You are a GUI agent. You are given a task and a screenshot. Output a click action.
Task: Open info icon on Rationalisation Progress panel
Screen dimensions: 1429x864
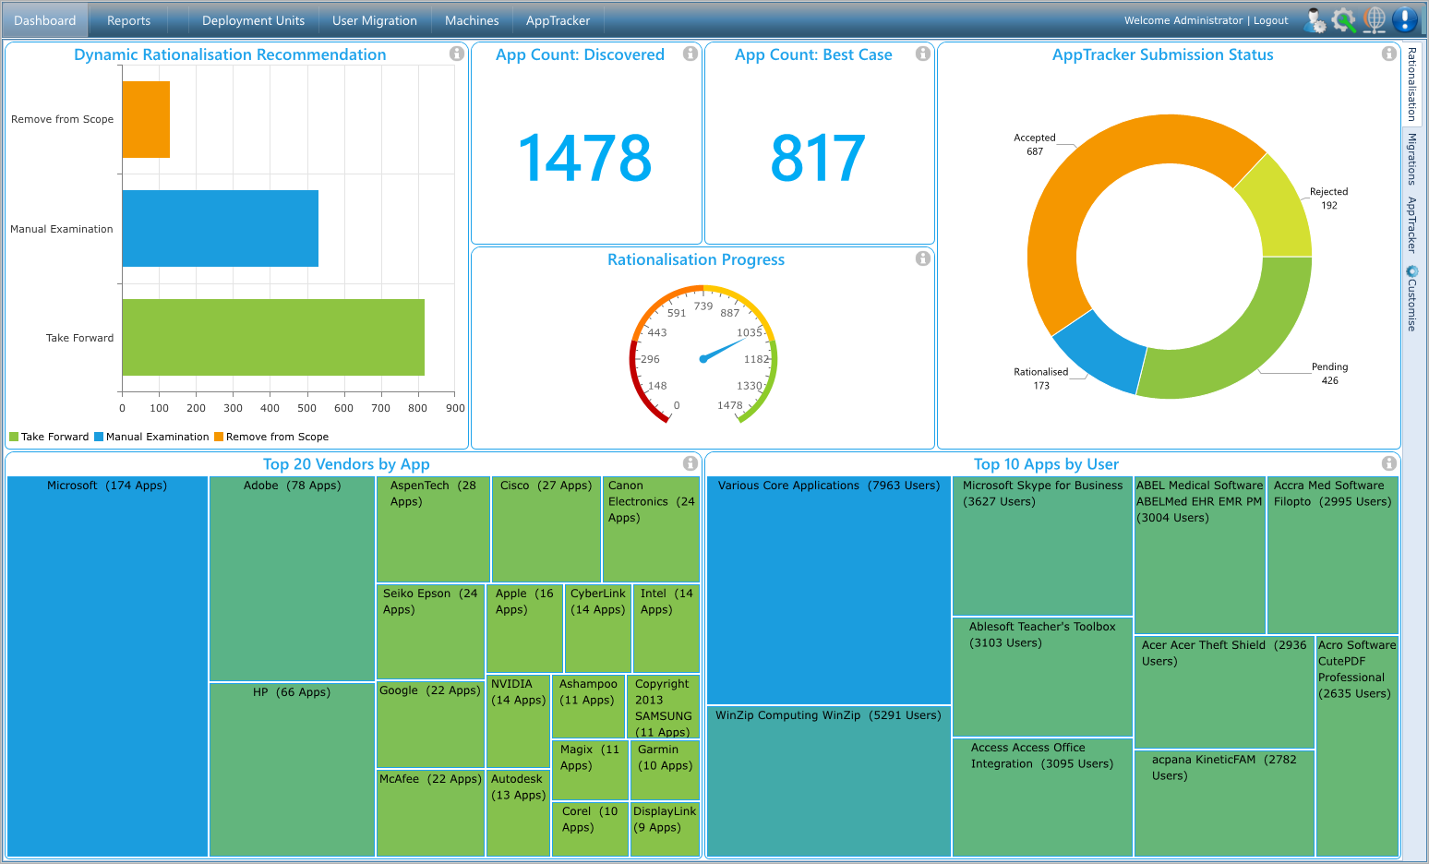point(922,258)
